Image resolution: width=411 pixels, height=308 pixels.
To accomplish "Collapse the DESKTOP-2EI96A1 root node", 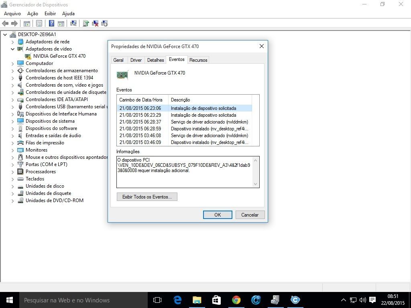I will (5, 34).
